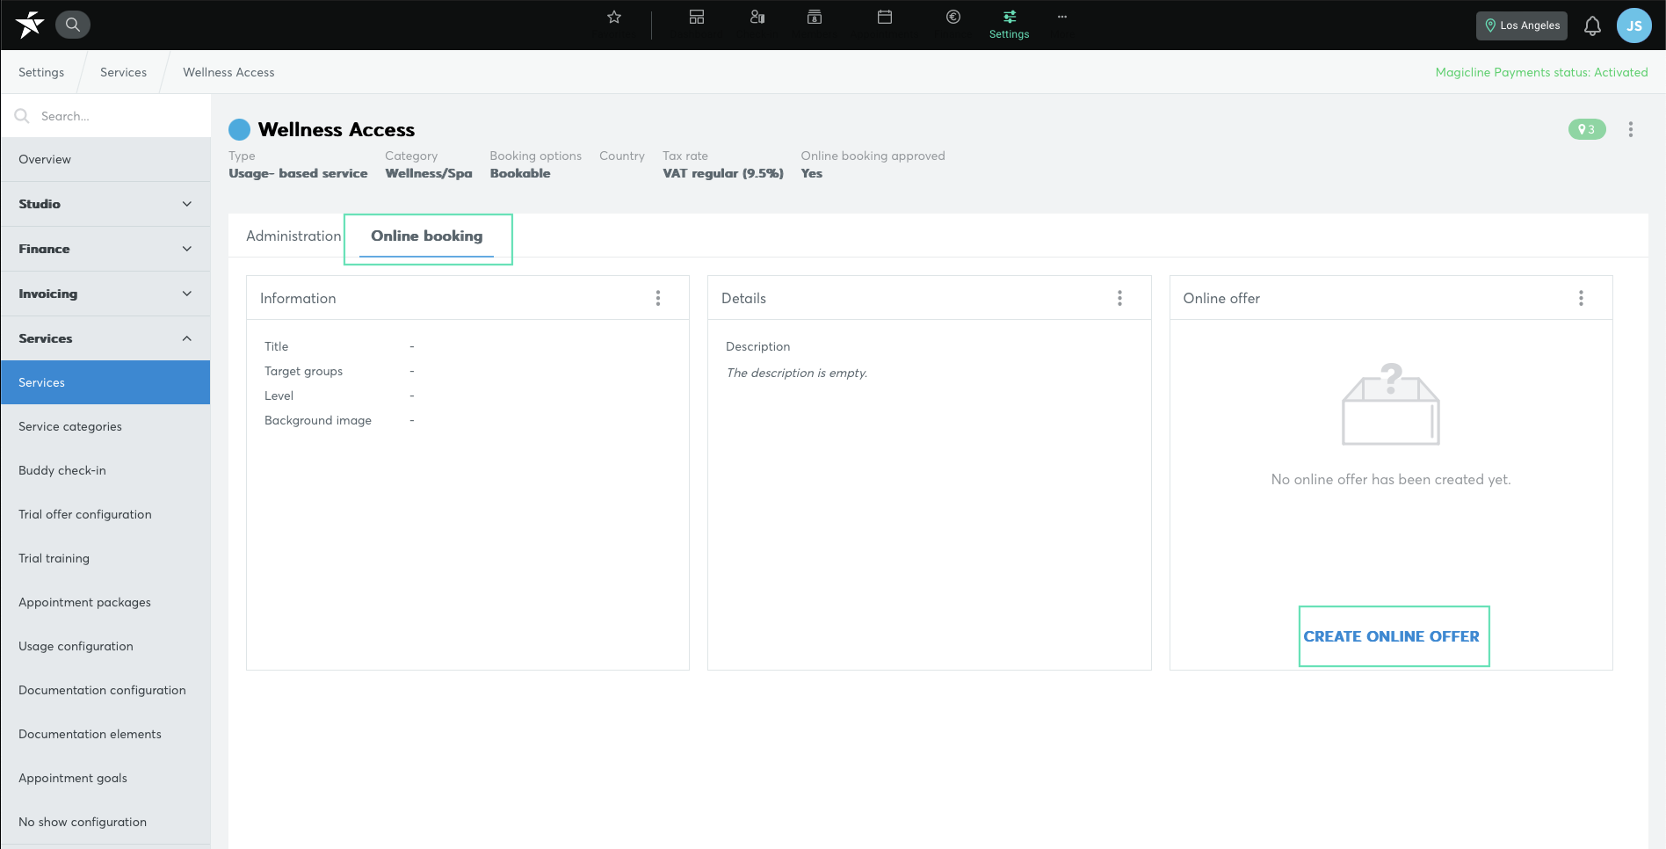This screenshot has height=849, width=1666.
Task: Click 'The description is empty.' text
Action: (796, 373)
